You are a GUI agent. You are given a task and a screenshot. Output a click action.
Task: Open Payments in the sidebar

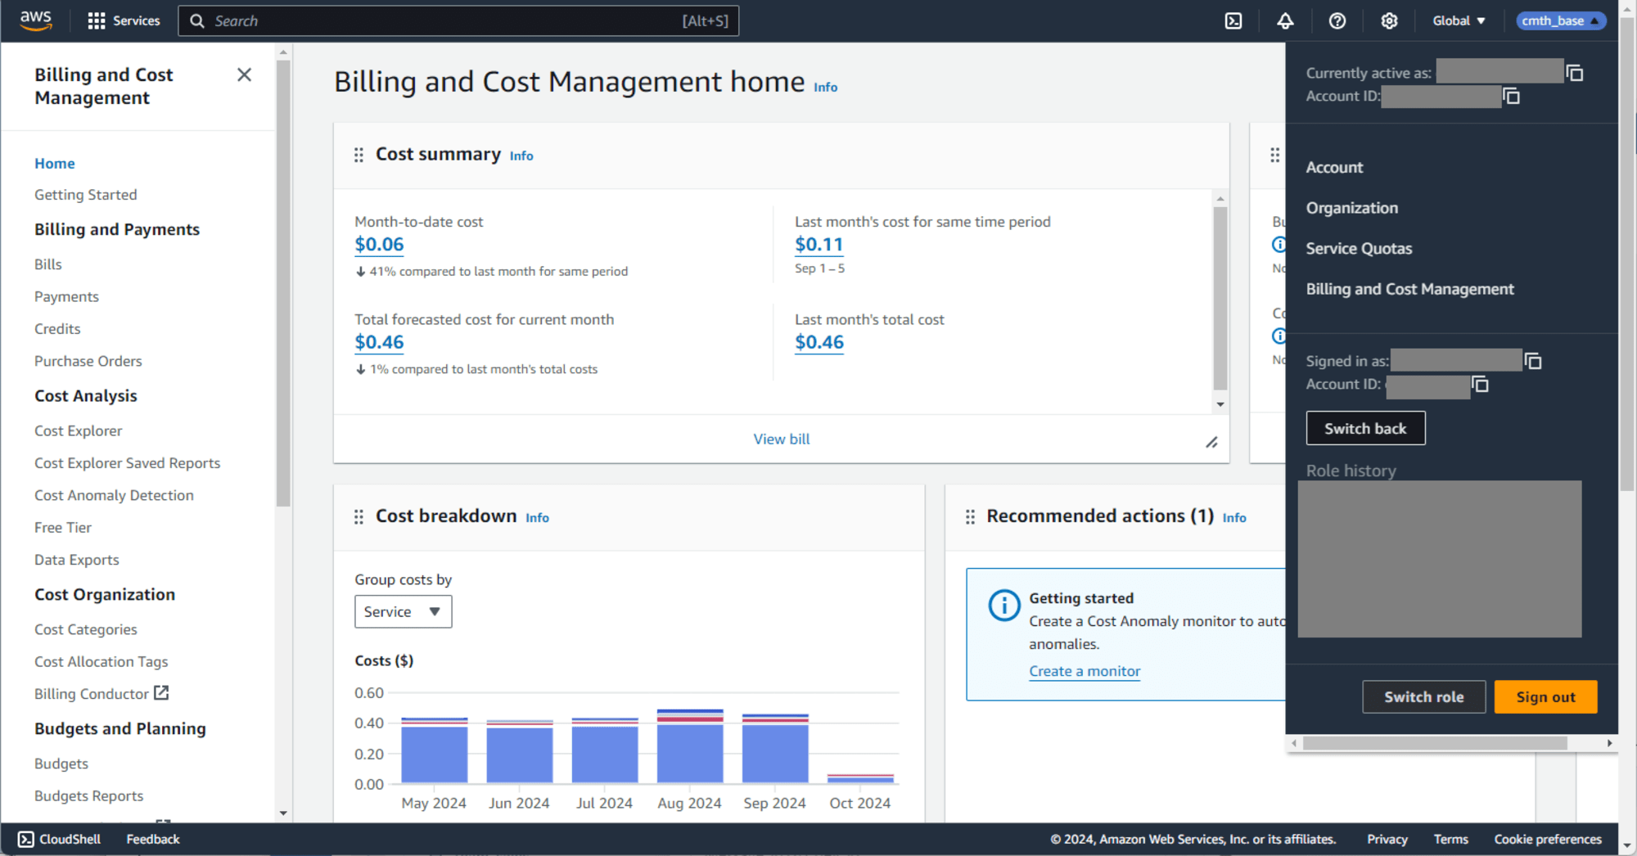click(x=66, y=296)
